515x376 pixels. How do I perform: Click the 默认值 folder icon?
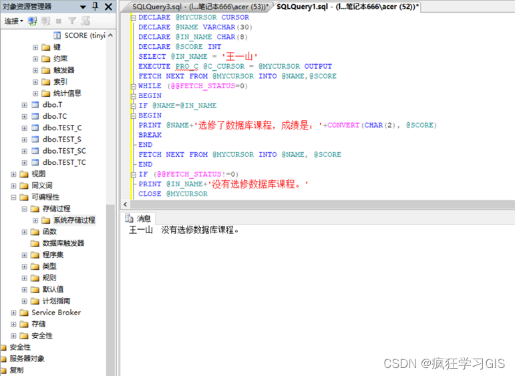(x=35, y=290)
